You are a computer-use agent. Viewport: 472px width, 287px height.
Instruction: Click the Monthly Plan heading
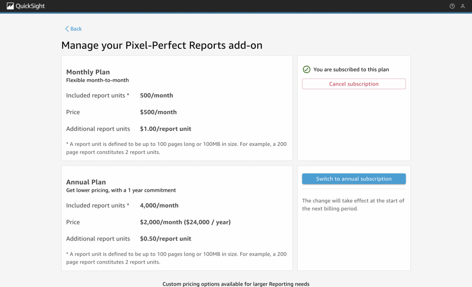[88, 72]
